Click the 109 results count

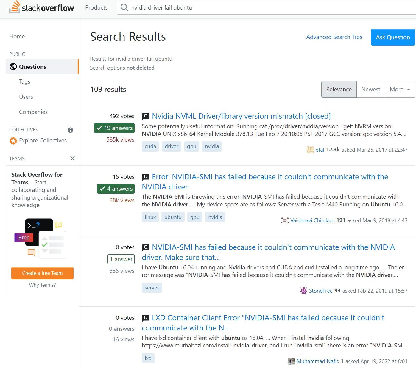click(x=108, y=90)
